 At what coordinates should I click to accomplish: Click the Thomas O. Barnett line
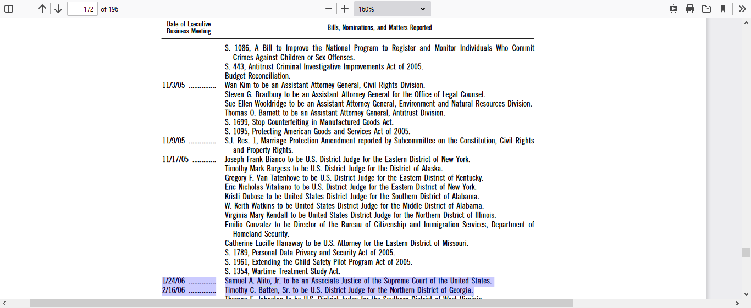pos(335,113)
